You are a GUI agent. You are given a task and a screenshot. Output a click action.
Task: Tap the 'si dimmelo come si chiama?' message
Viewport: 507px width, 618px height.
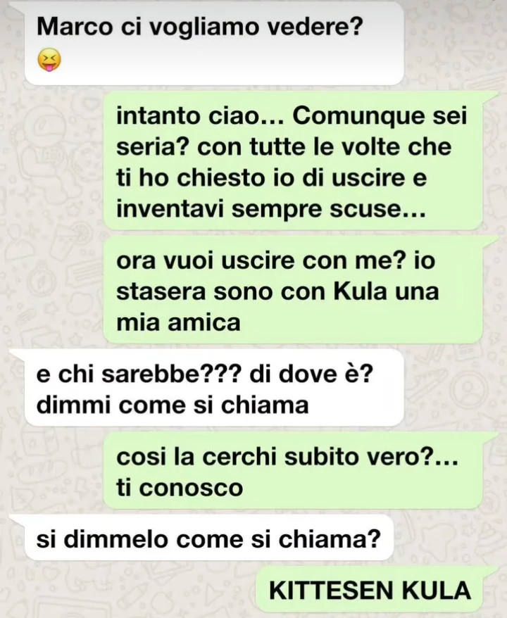pyautogui.click(x=209, y=538)
